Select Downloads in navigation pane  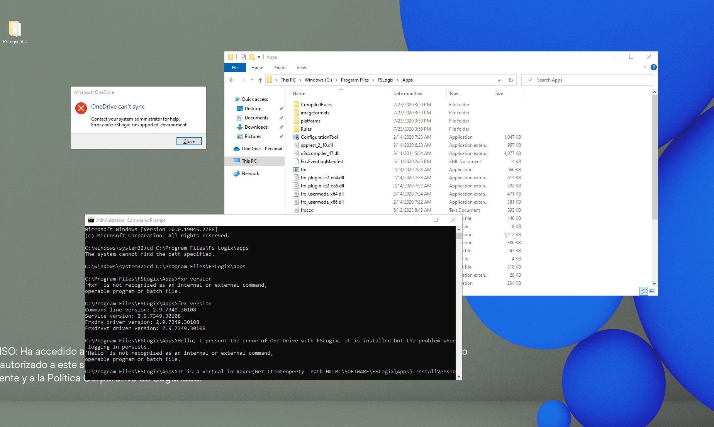pyautogui.click(x=256, y=127)
